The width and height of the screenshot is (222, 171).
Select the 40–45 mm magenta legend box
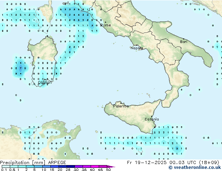tap(95, 166)
